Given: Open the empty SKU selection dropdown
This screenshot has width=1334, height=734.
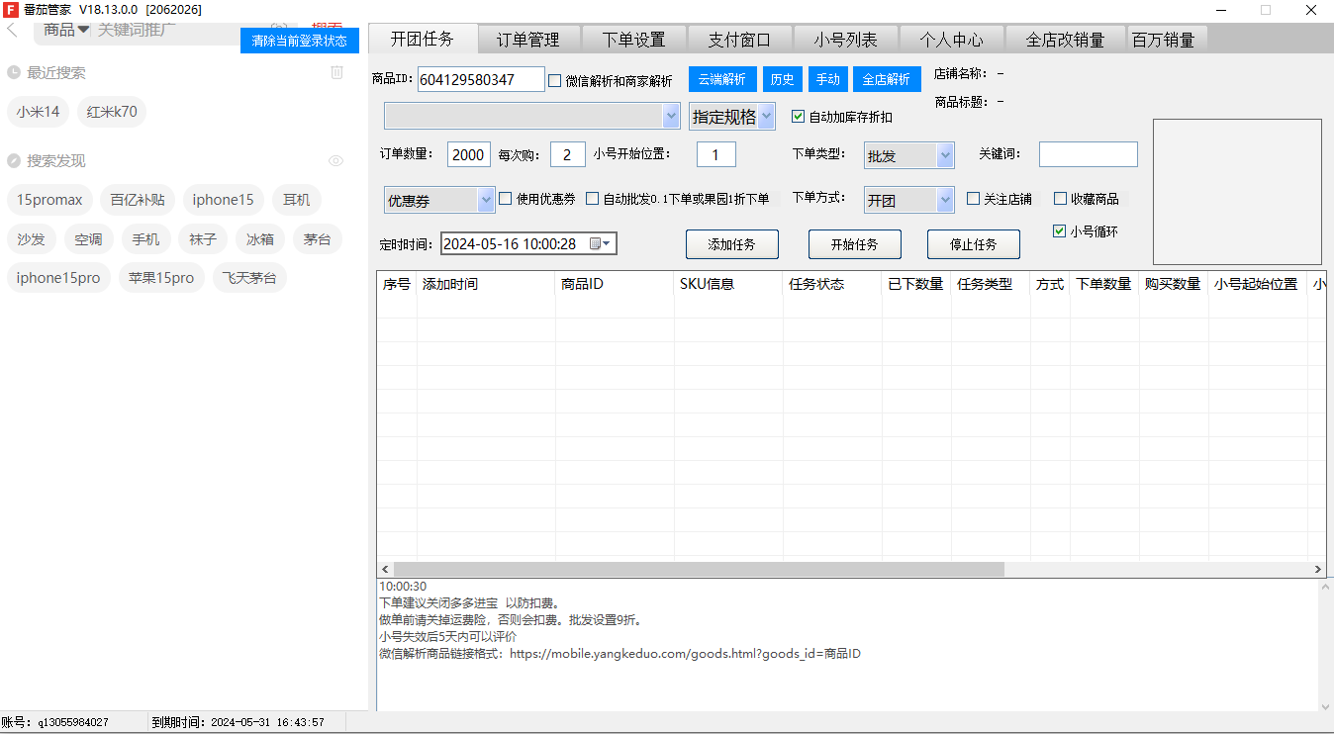Looking at the screenshot, I should pos(531,116).
